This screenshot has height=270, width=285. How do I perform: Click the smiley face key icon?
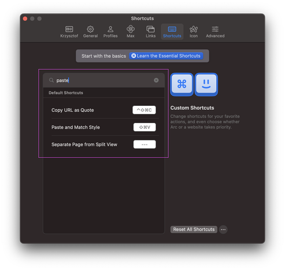pyautogui.click(x=206, y=84)
